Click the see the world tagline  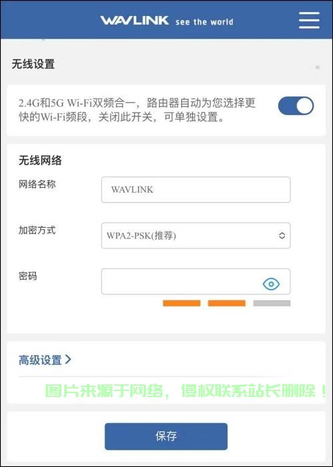204,22
